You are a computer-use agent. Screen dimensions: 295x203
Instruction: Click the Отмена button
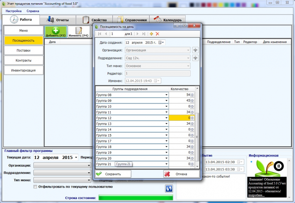181,174
